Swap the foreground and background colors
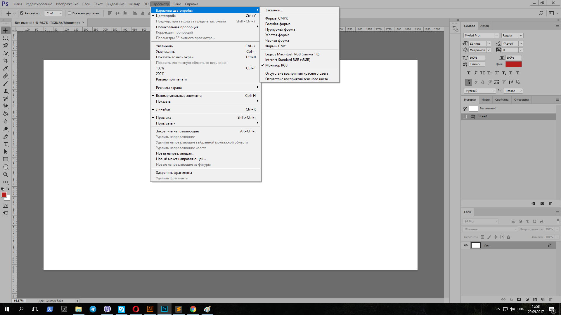 8,189
